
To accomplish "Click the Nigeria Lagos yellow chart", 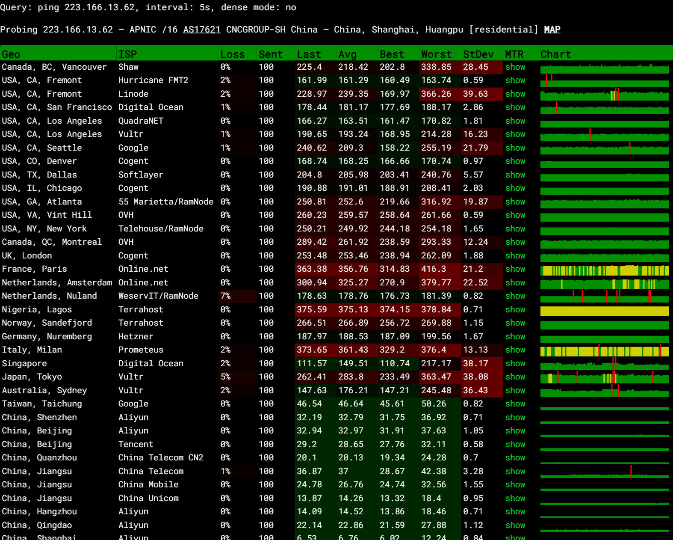I will pos(604,311).
